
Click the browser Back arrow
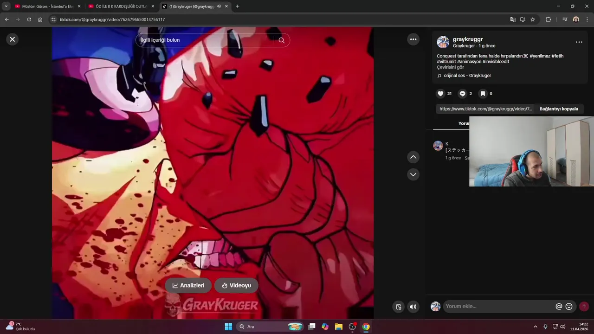click(6, 19)
